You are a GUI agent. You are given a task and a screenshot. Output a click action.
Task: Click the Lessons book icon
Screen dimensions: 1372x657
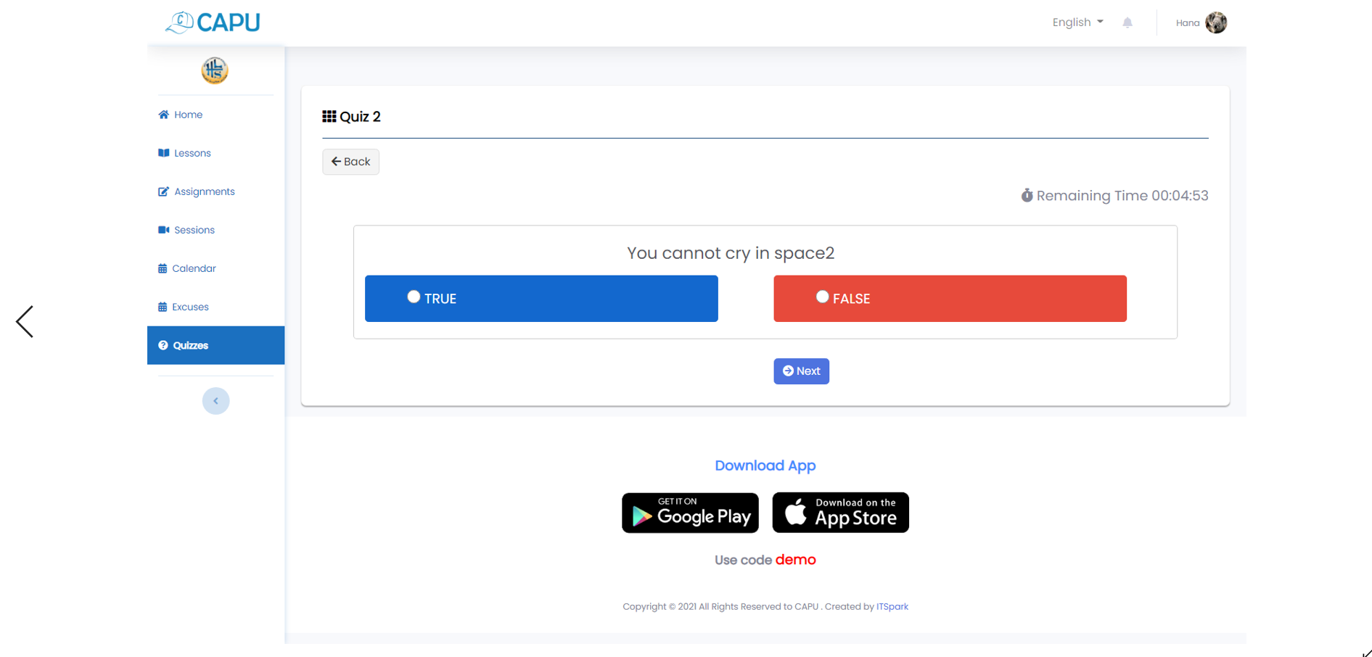tap(163, 153)
